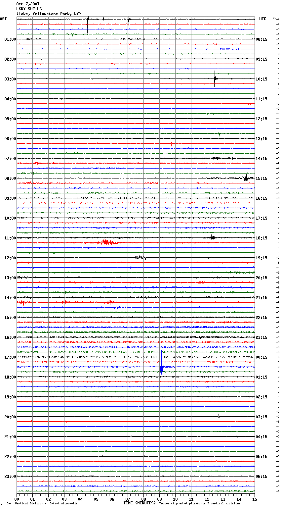
Task: Select the '17:00' MST hour label
Action: pos(10,357)
